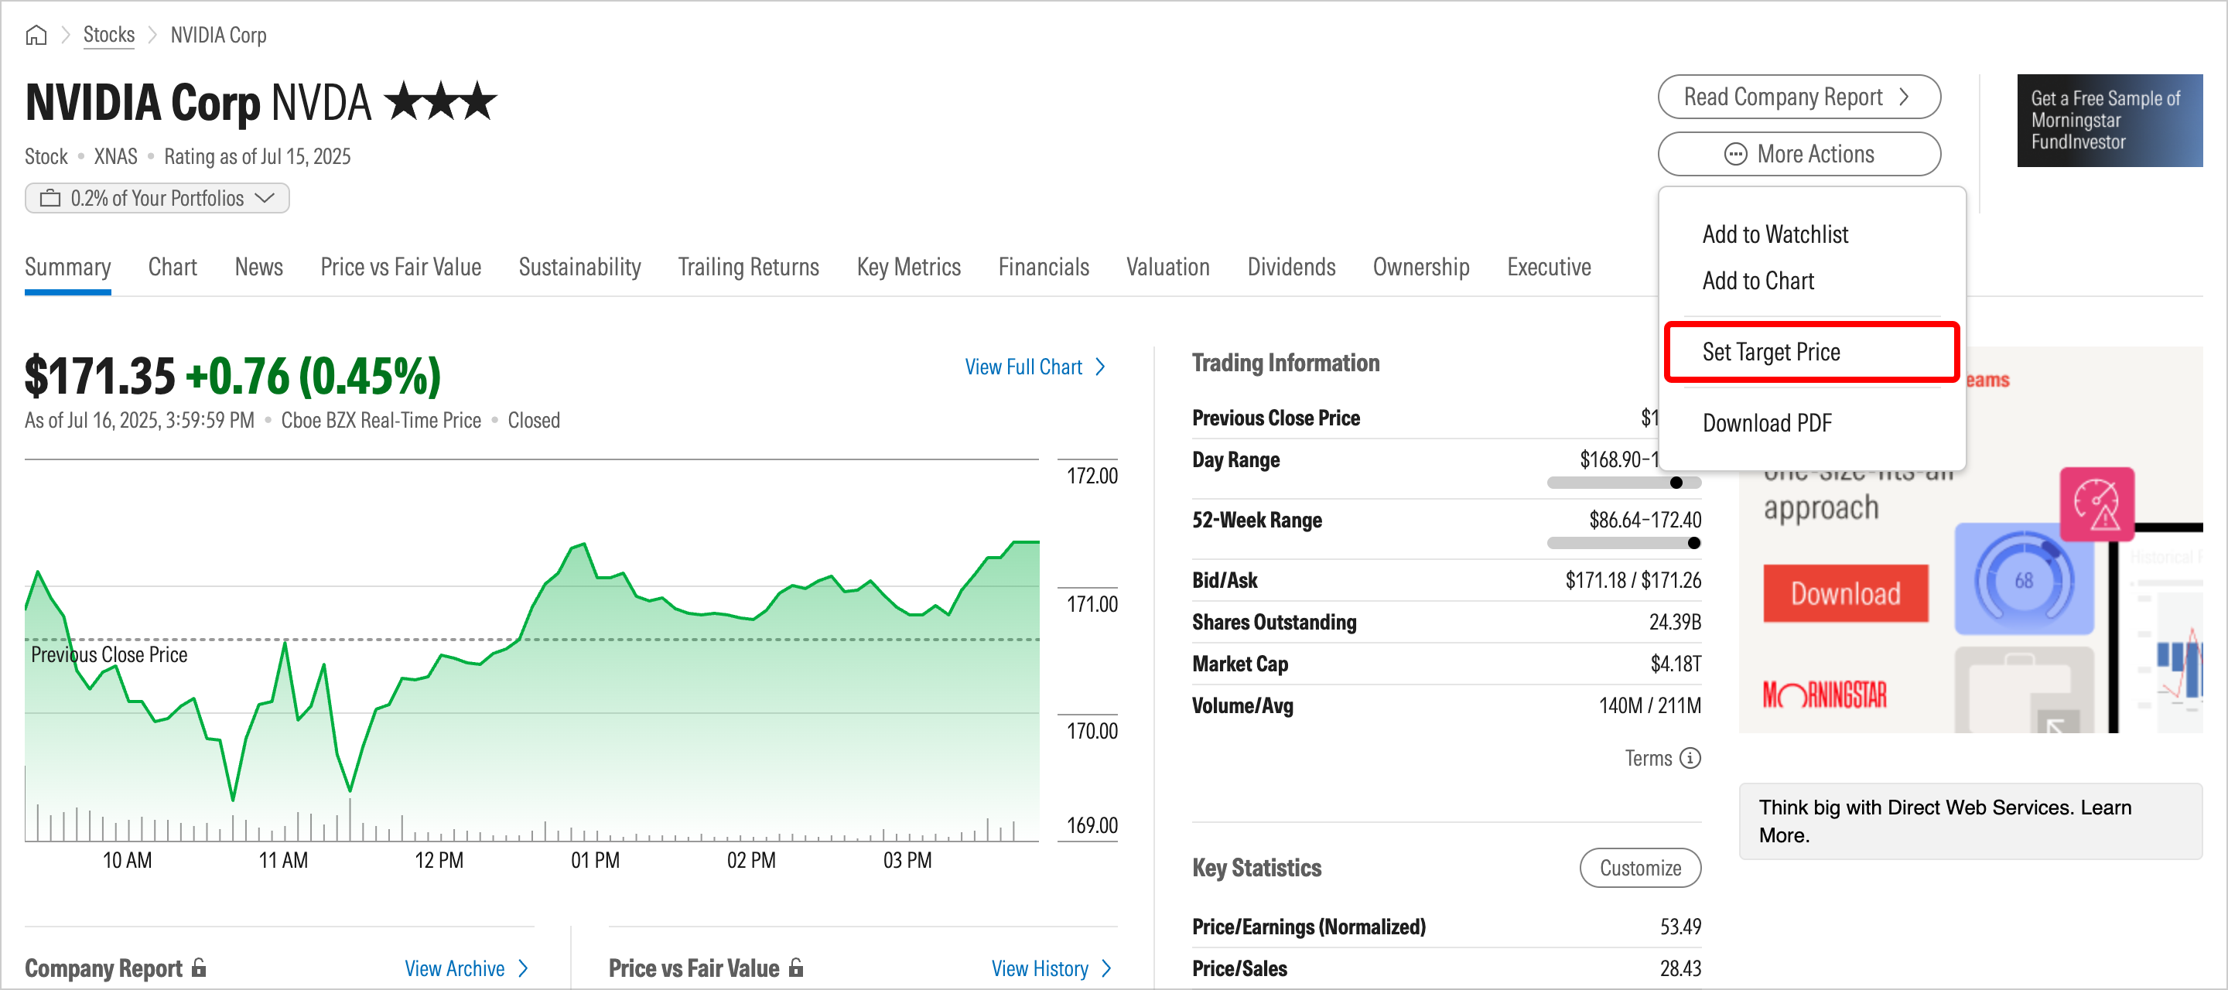Click the 52-Week Range slider marker

tap(1693, 543)
